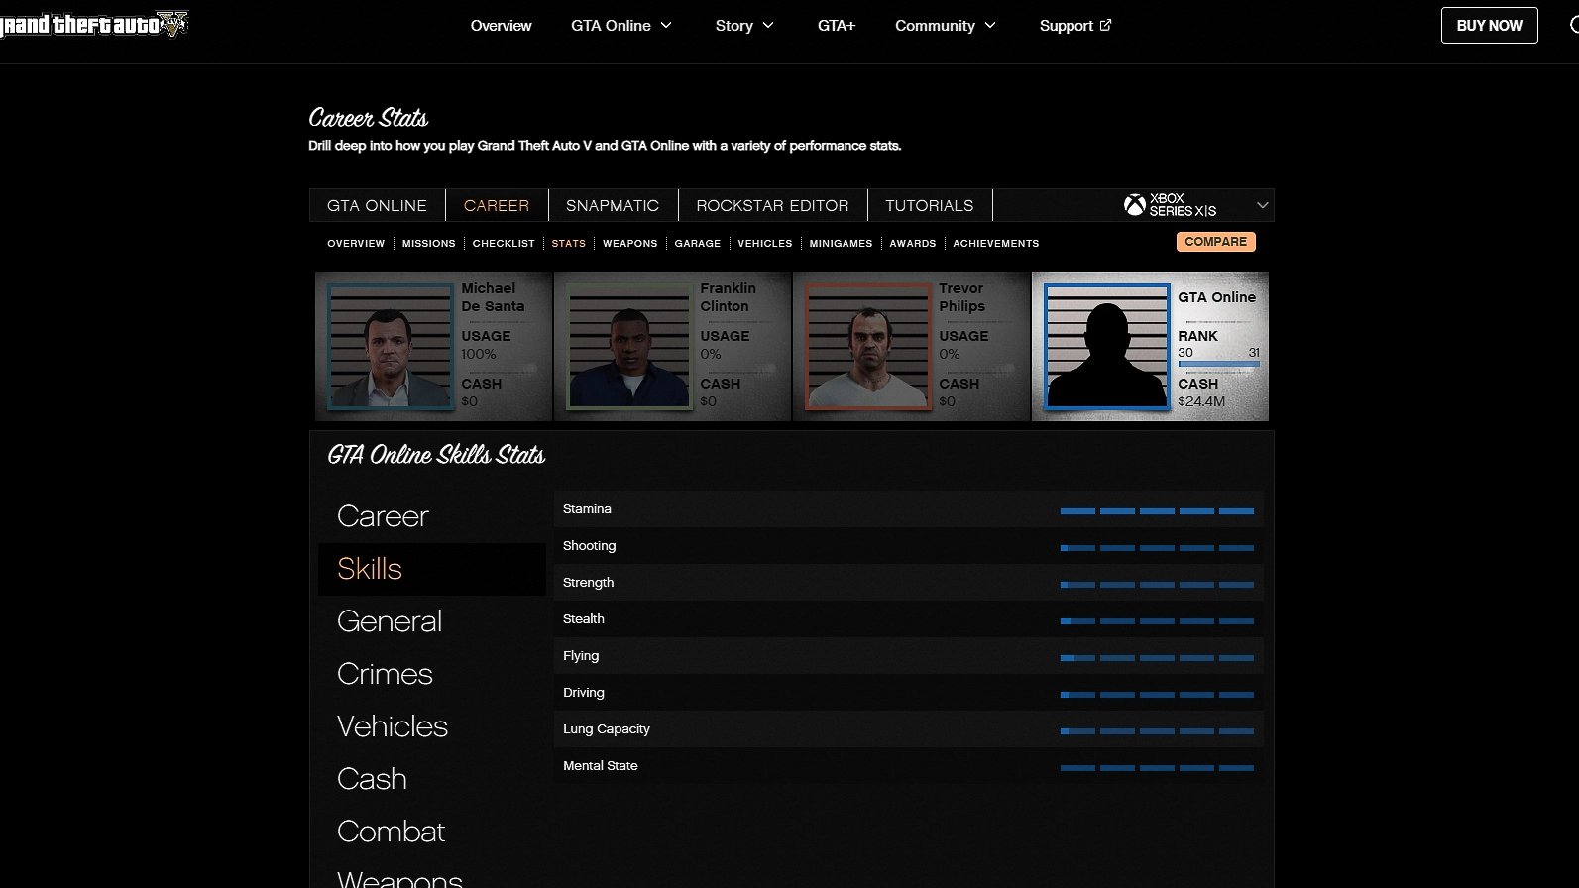
Task: Open the Weapons sub-tab
Action: 629,243
